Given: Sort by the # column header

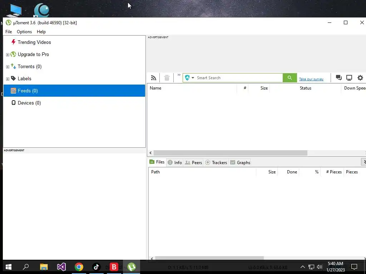Looking at the screenshot, I should pos(243,88).
